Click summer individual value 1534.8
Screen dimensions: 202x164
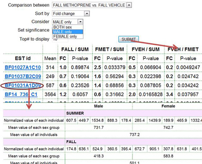coord(98,120)
